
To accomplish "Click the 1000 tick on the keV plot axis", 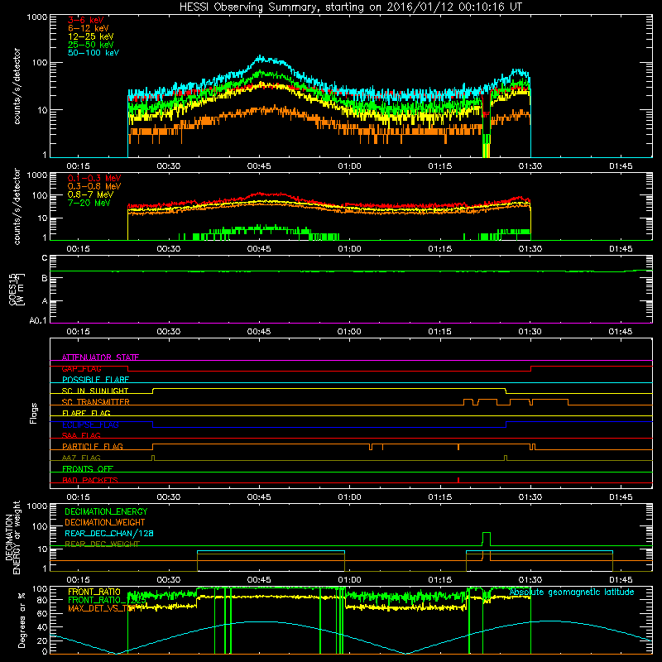I will click(36, 17).
